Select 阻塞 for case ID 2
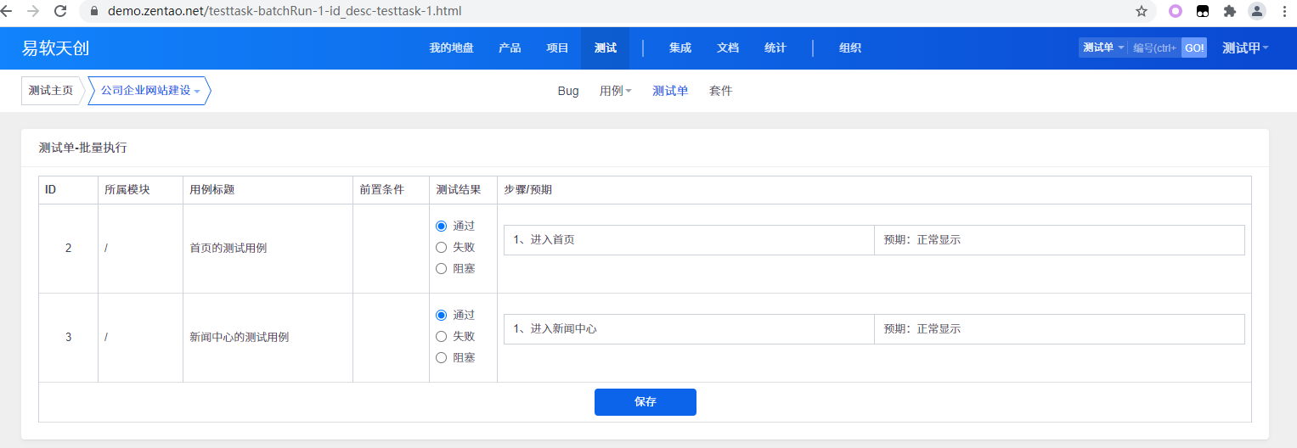 click(x=441, y=268)
